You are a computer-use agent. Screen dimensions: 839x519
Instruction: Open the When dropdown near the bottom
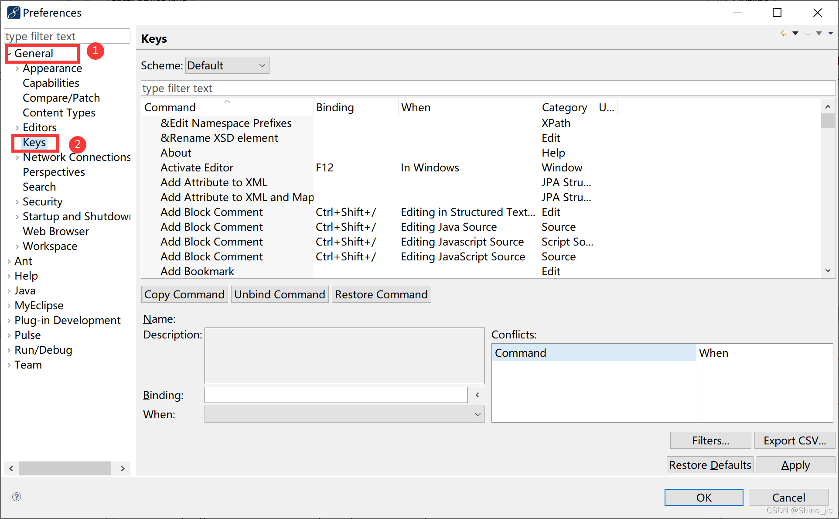(x=478, y=414)
